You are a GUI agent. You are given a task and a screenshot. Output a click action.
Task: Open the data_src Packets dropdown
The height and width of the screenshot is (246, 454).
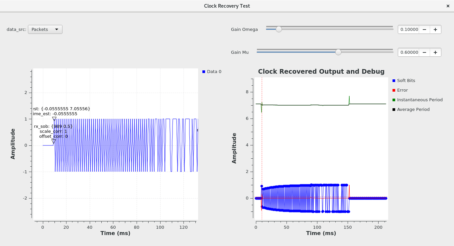click(x=45, y=29)
